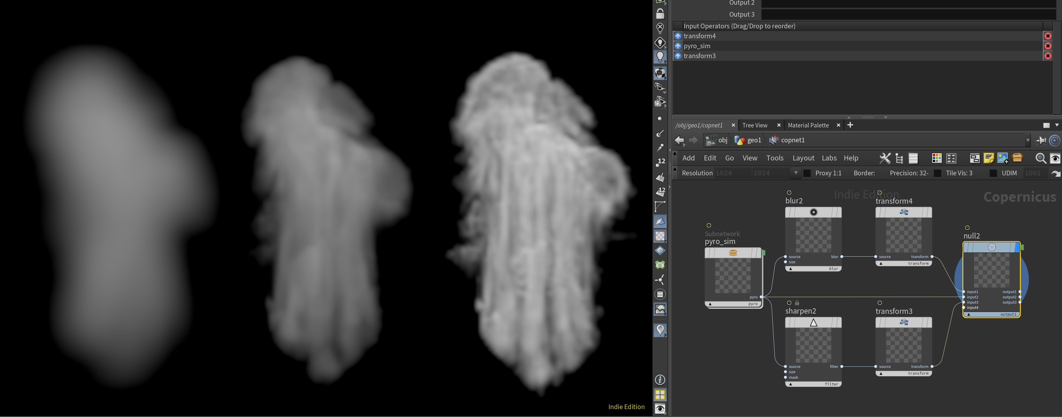The width and height of the screenshot is (1062, 417).
Task: Click the pin network path icon
Action: 1041,140
